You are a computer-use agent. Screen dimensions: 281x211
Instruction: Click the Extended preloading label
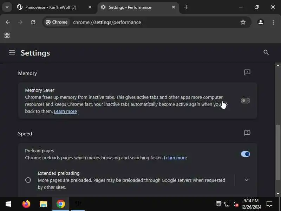pyautogui.click(x=59, y=173)
